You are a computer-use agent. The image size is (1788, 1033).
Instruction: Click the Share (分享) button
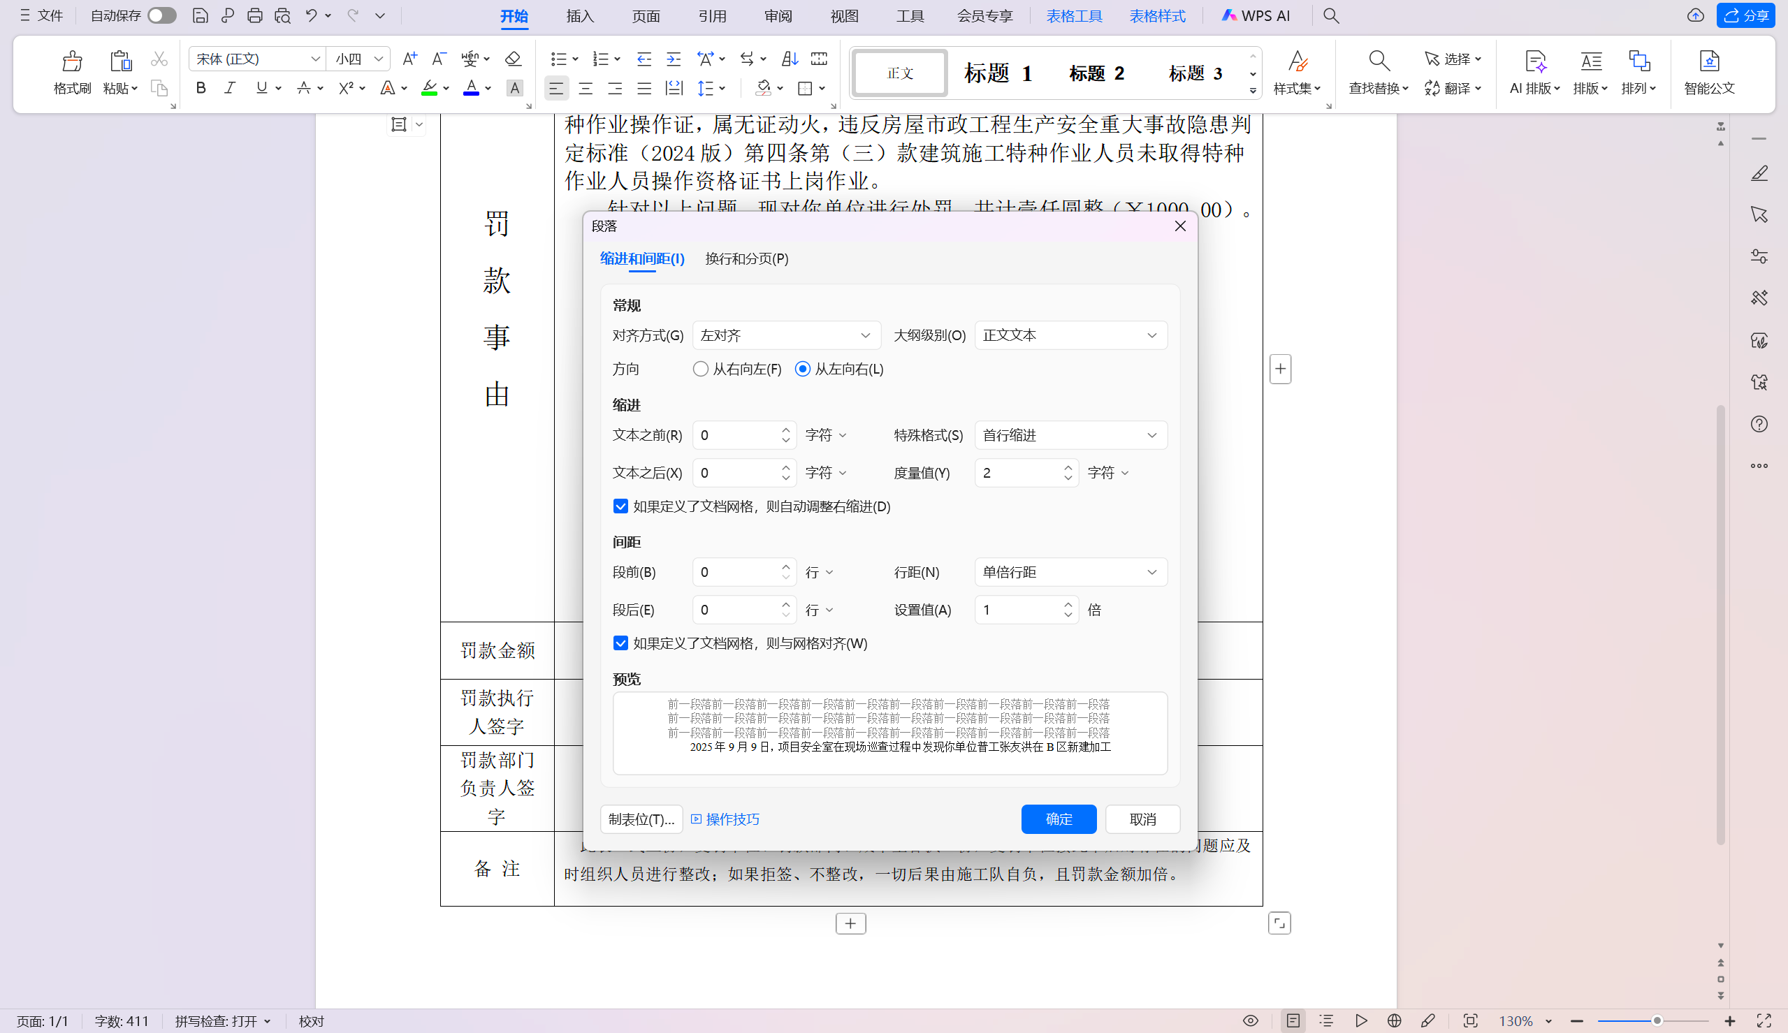tap(1746, 15)
